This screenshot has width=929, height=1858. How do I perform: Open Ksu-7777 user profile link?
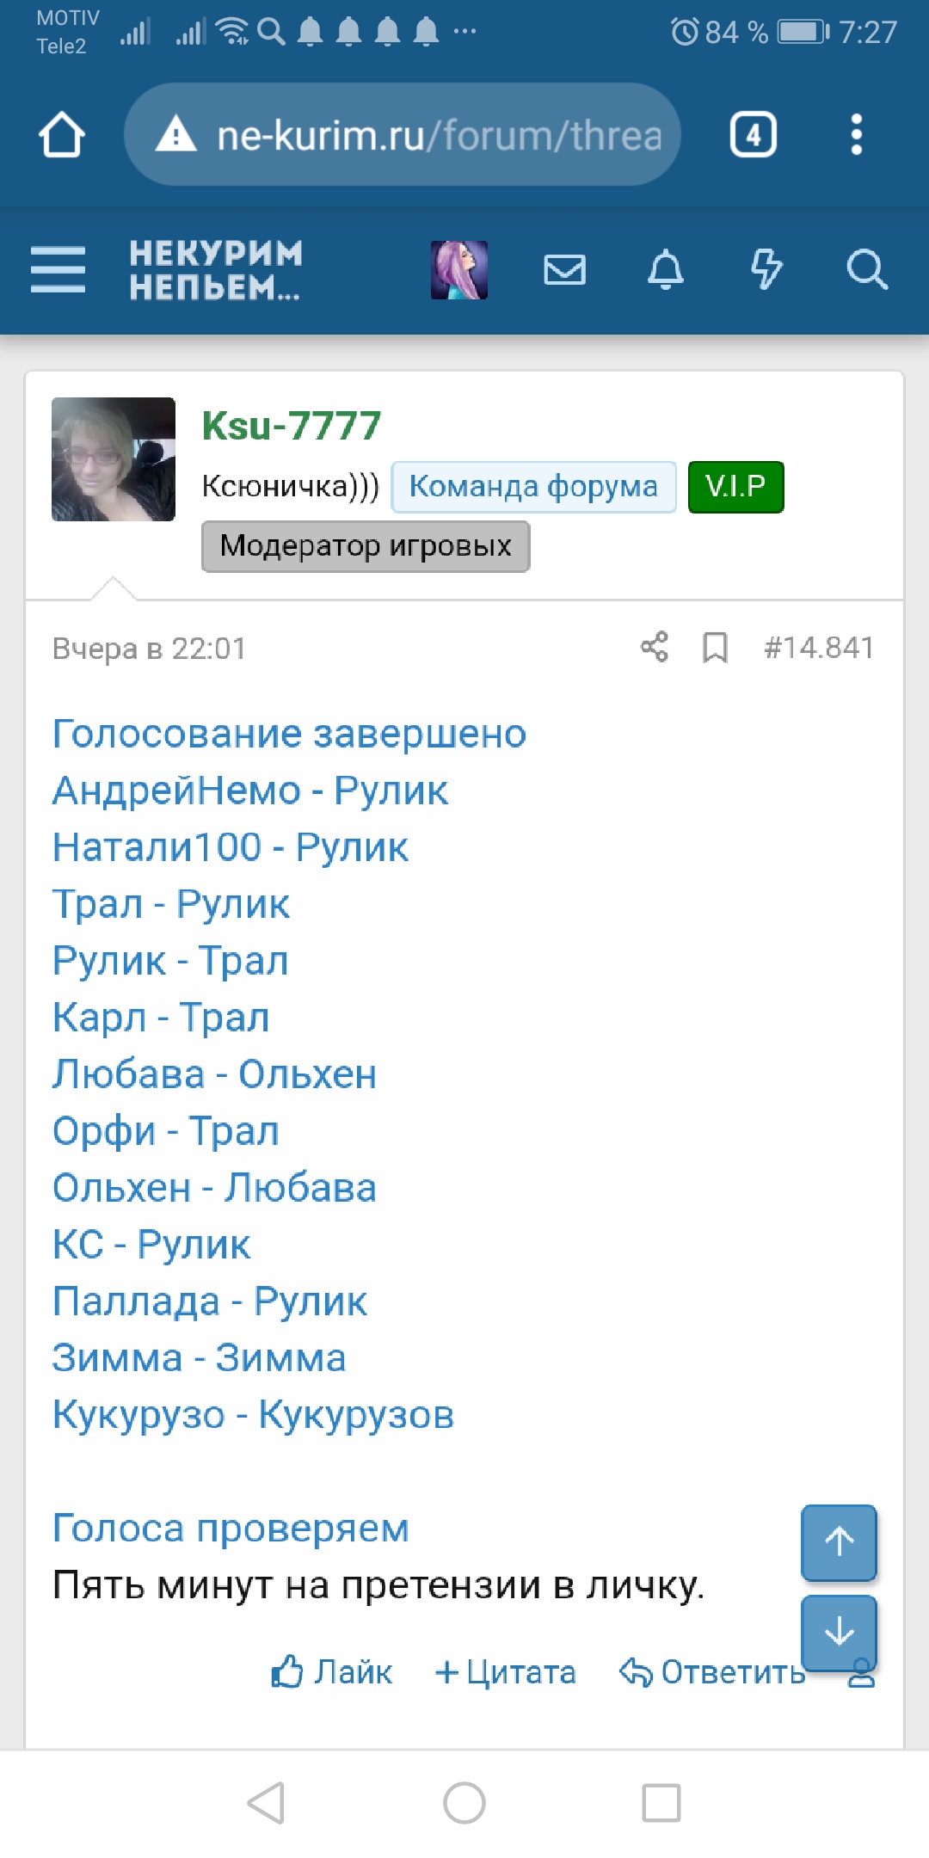[x=291, y=425]
